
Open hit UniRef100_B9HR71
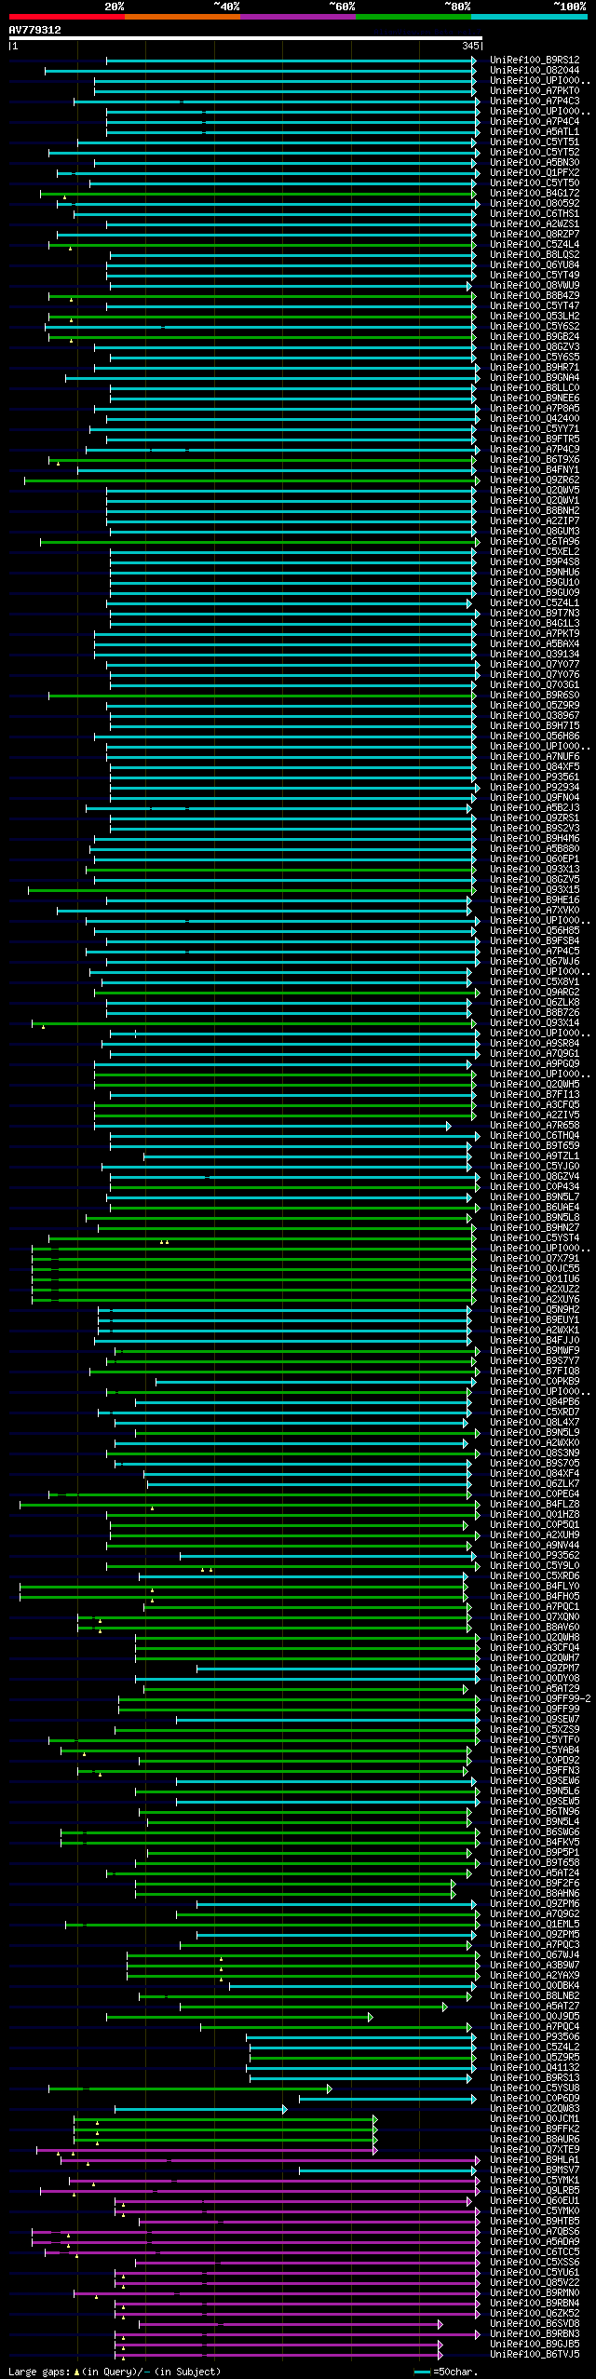535,368
